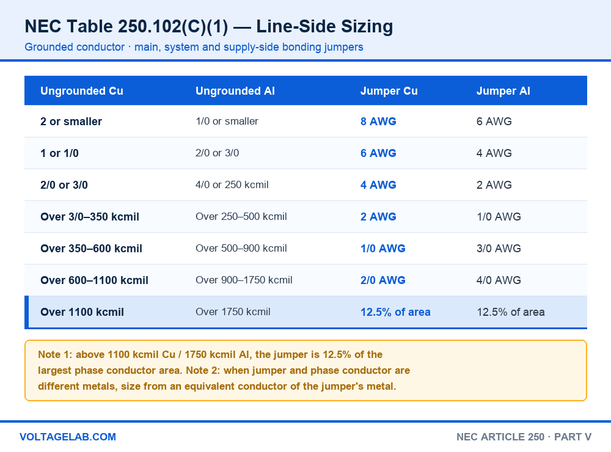Select the 'Jumper Cu' column header
Viewport: 611px width, 452px height.
coord(389,91)
